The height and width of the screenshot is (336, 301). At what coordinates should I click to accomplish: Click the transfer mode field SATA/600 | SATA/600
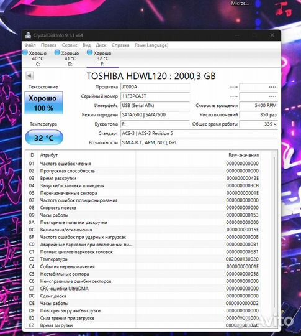(x=155, y=114)
